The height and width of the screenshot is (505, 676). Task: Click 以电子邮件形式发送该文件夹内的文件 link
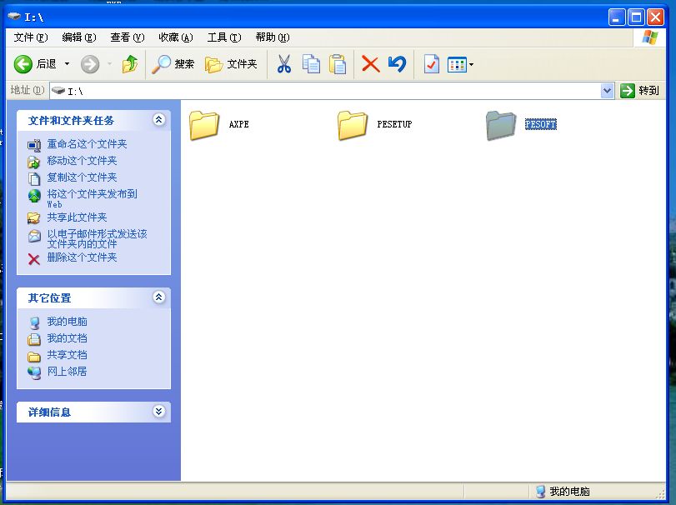97,238
